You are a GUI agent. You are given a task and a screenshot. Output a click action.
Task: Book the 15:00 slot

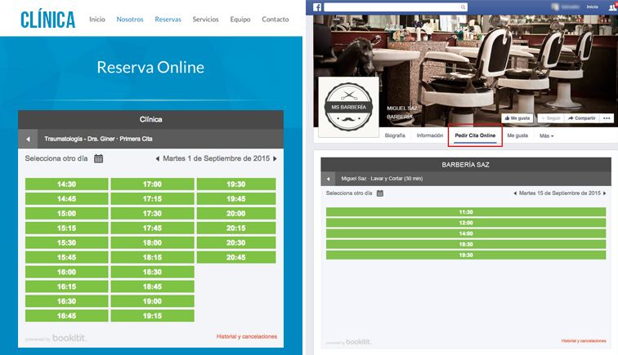pos(66,213)
